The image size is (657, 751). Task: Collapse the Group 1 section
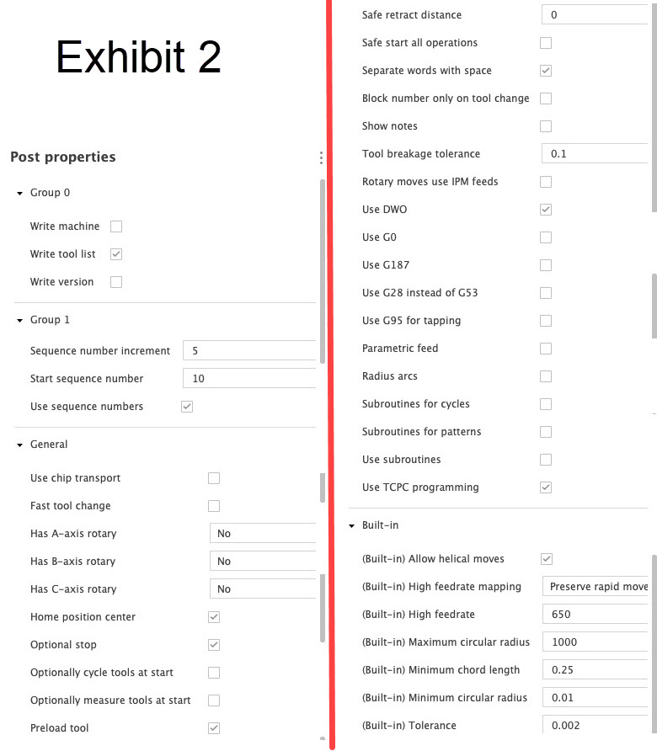click(x=19, y=320)
